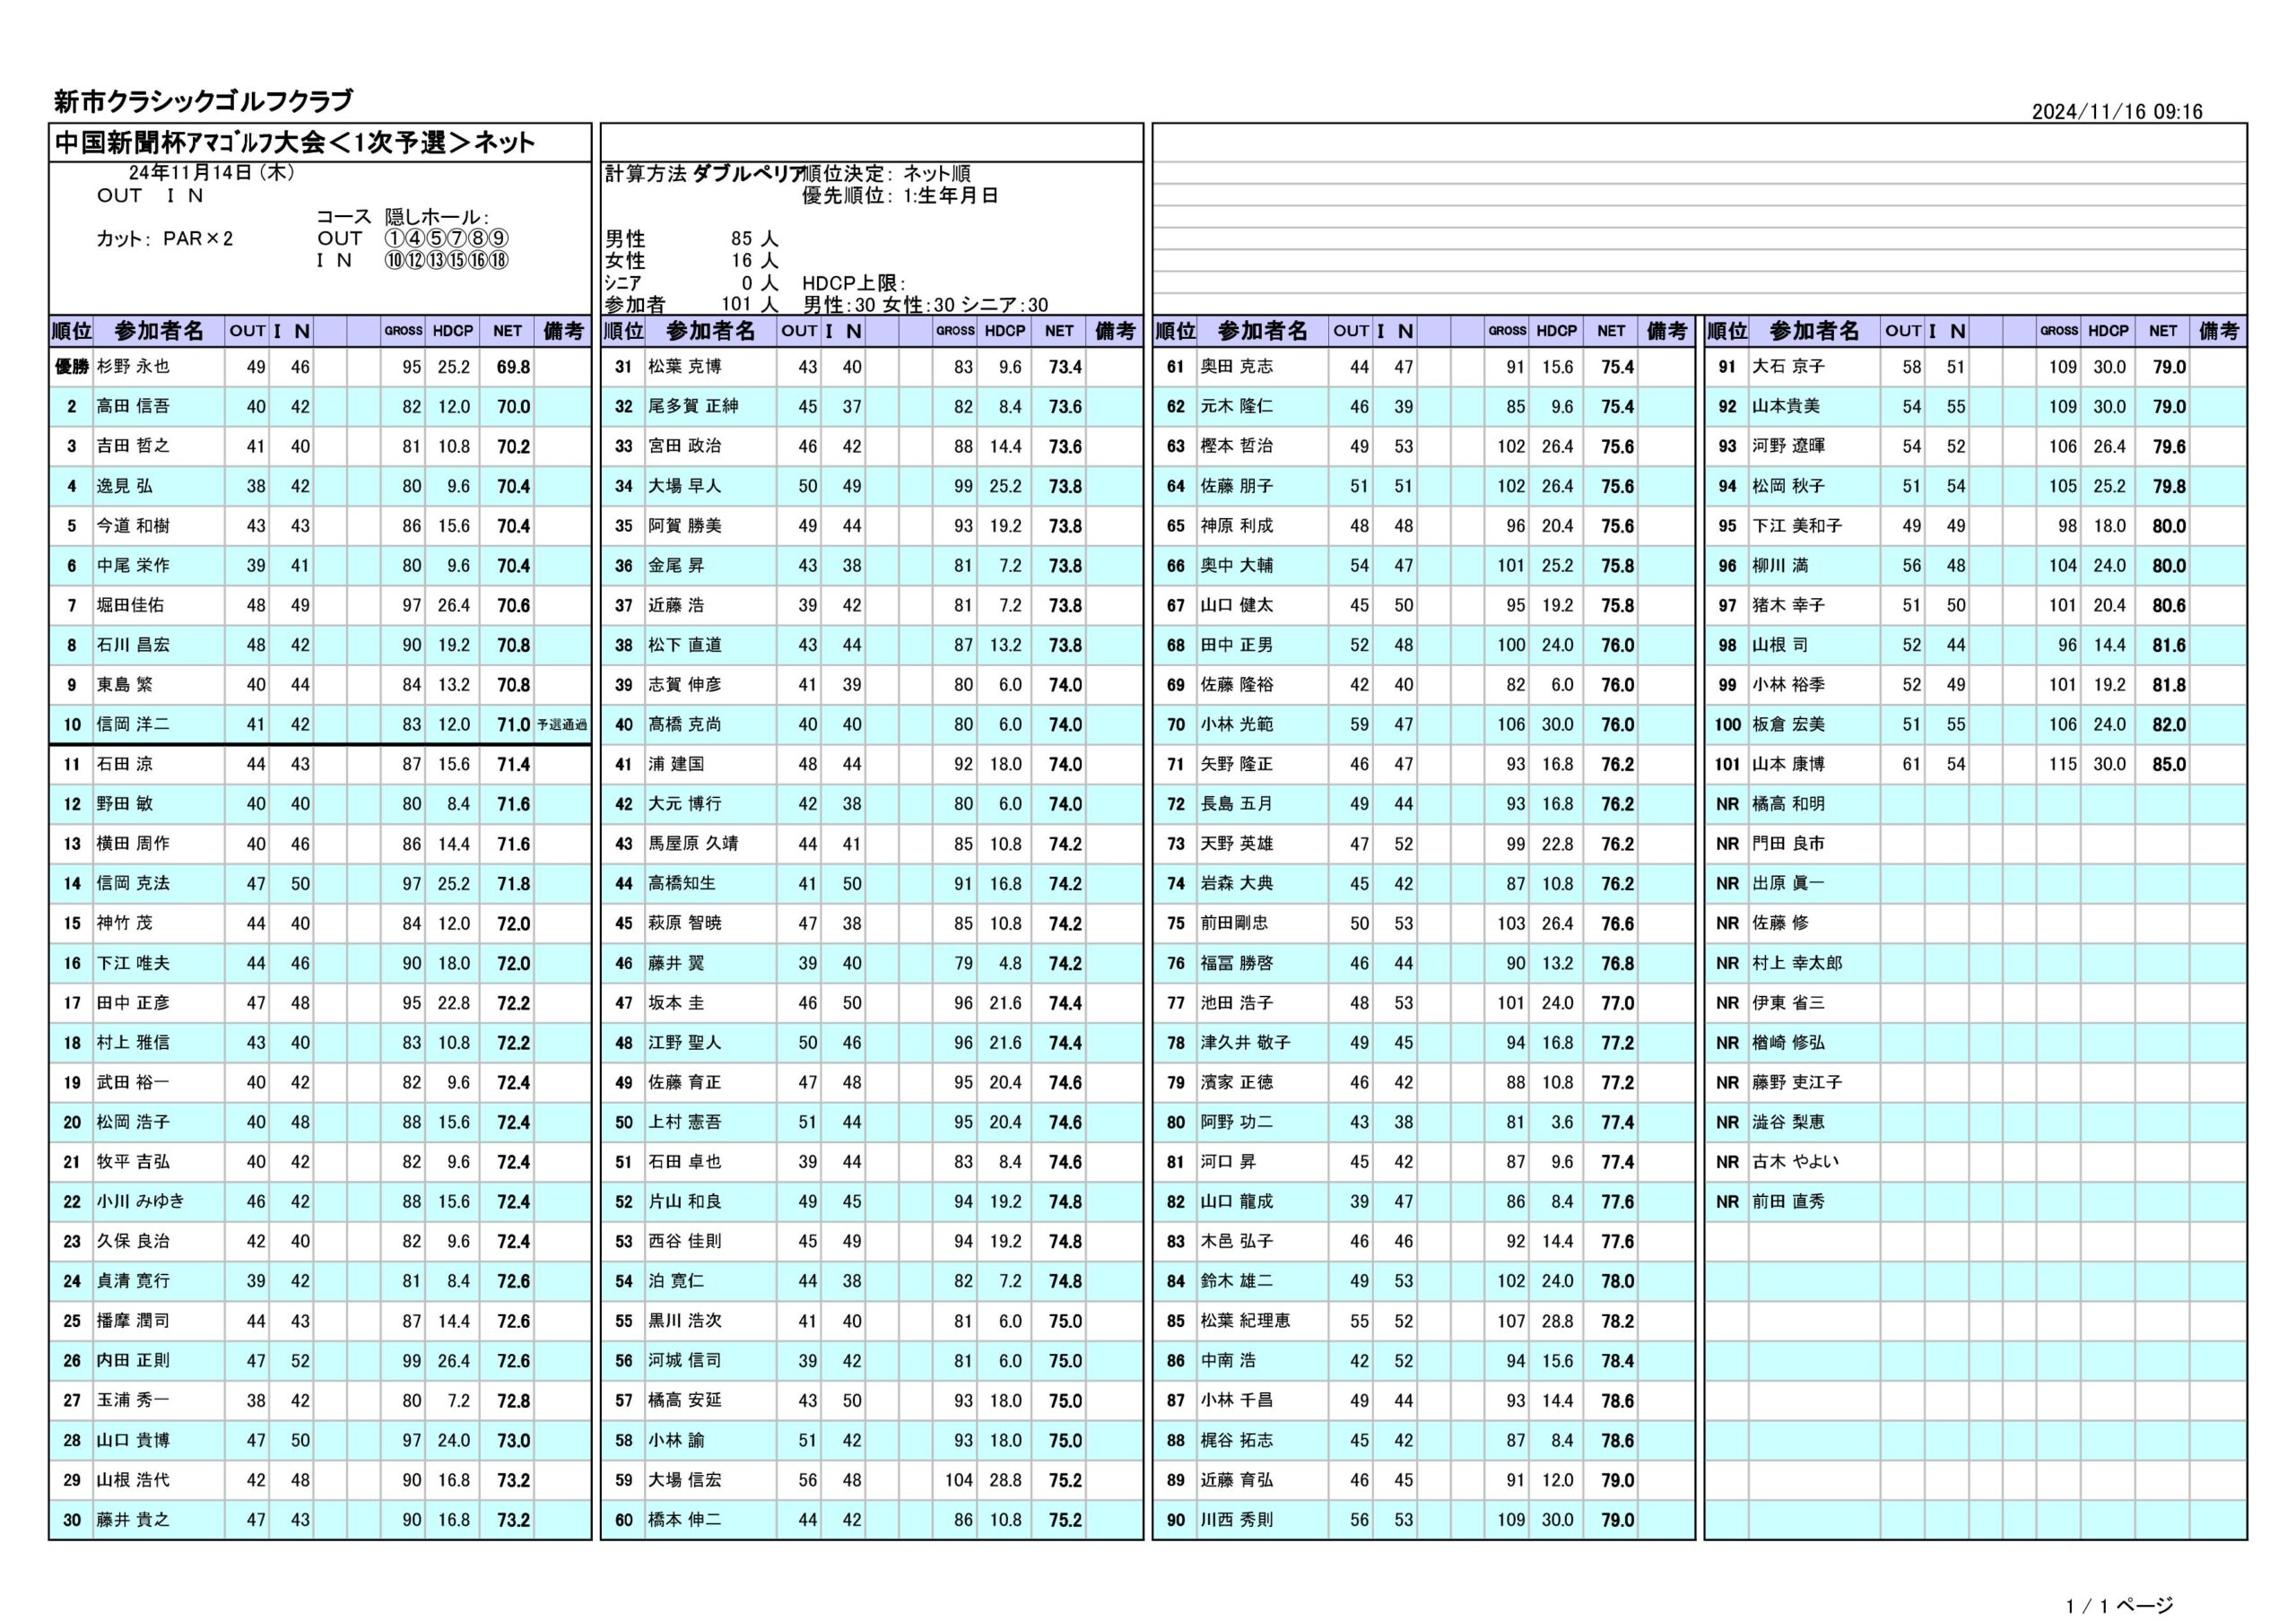Screen dimensions: 2296x1621
Task: Click the name 松葉 紀理恵
Action: click(x=1245, y=1322)
